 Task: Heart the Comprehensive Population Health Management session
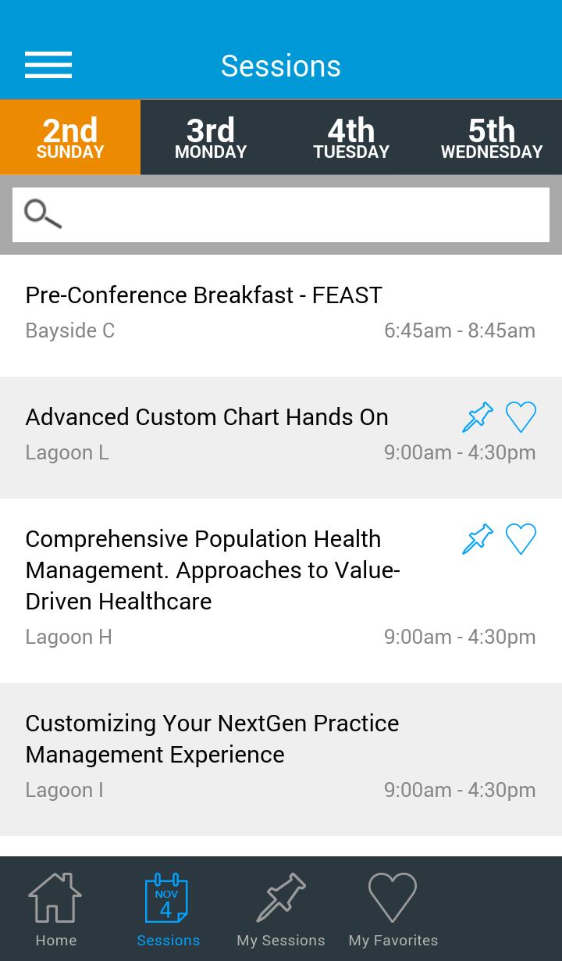tap(521, 539)
